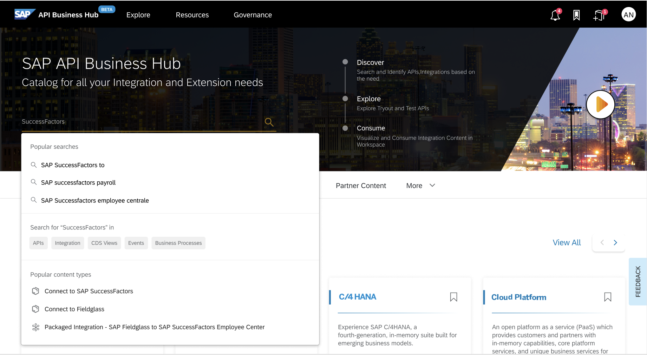Viewport: 647px width, 355px height.
Task: Open the Feedback panel
Action: pyautogui.click(x=638, y=281)
